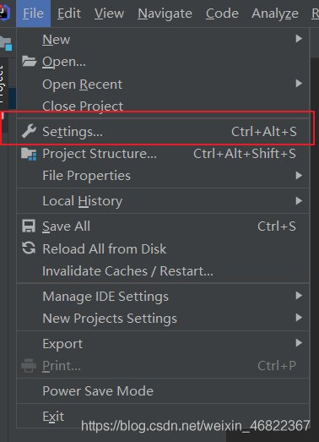Click the Open folder icon
Viewport: 319px width, 442px height.
click(x=30, y=61)
